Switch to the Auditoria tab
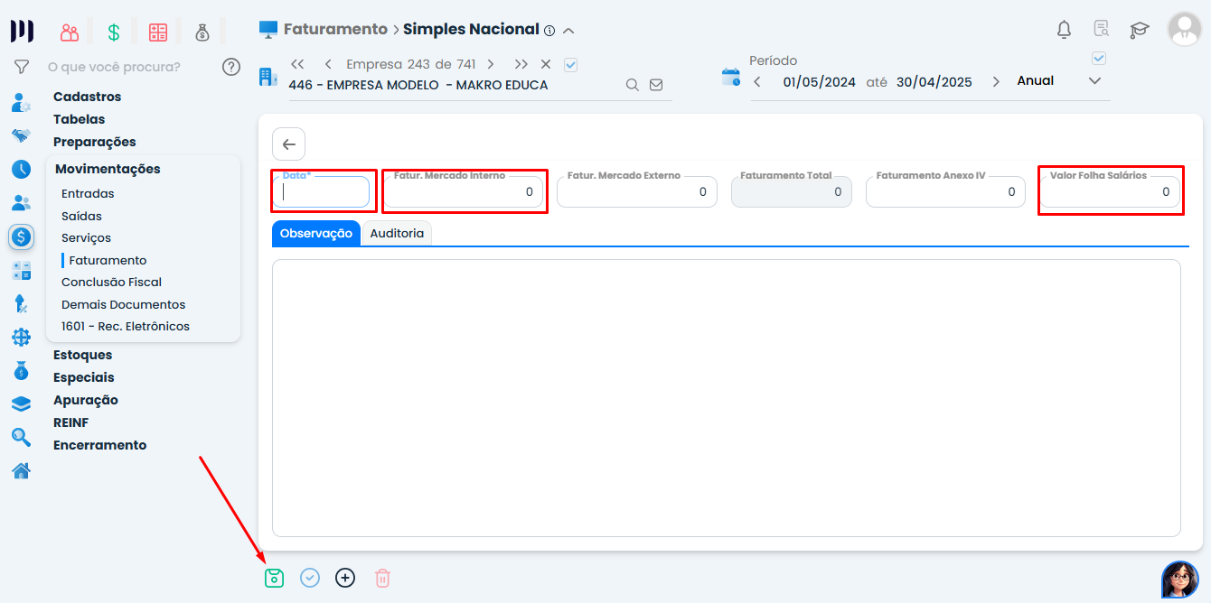The height and width of the screenshot is (603, 1211). [397, 233]
